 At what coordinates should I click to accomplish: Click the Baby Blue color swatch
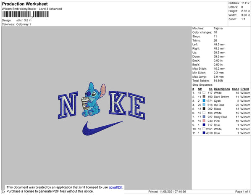(x=204, y=117)
